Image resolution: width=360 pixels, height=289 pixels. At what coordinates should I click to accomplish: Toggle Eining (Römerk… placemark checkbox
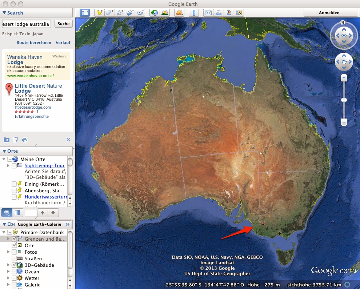point(14,184)
